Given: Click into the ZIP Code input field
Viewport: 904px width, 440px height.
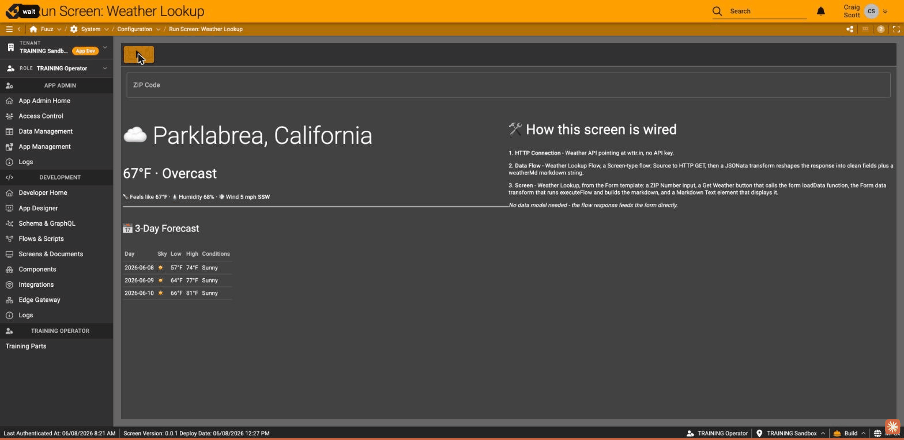Looking at the screenshot, I should coord(508,85).
